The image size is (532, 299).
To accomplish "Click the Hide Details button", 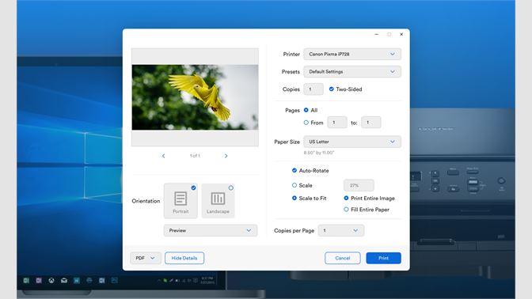I will point(184,258).
